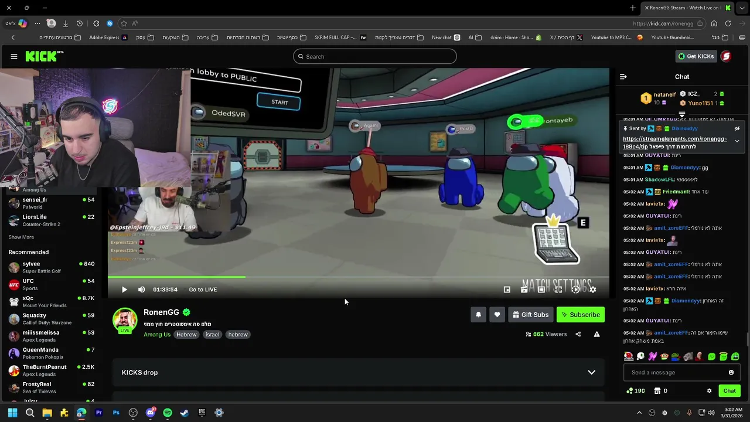The height and width of the screenshot is (422, 750).
Task: Click Go to LIVE in player
Action: [203, 290]
